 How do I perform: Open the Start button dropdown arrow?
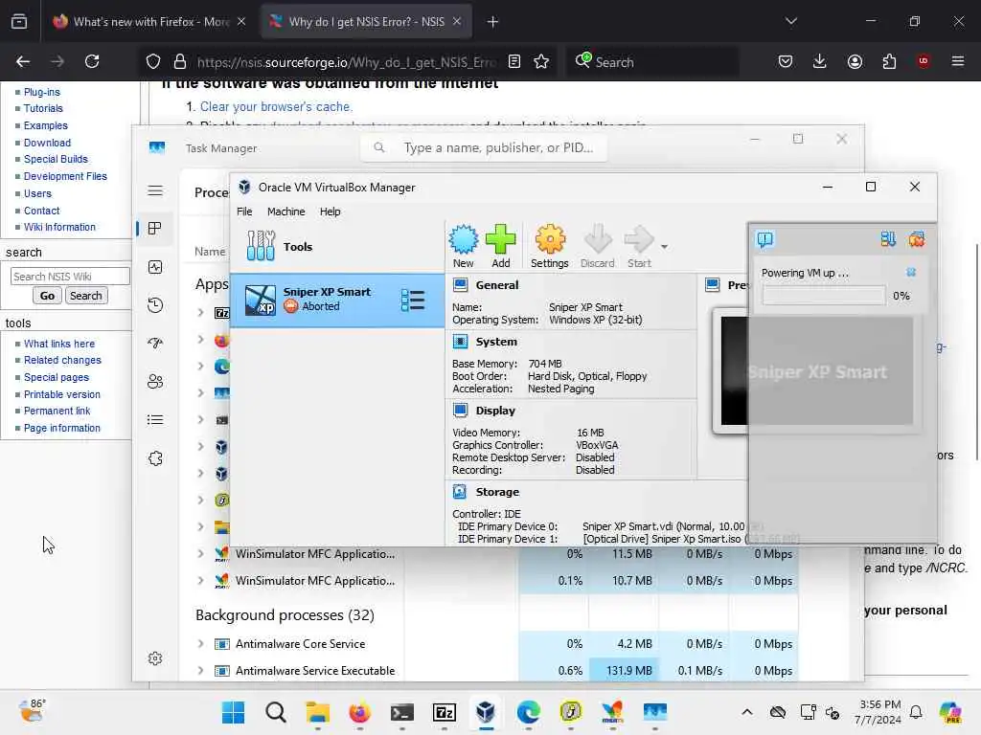pyautogui.click(x=664, y=247)
